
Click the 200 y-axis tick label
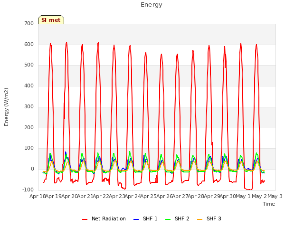(x=29, y=128)
